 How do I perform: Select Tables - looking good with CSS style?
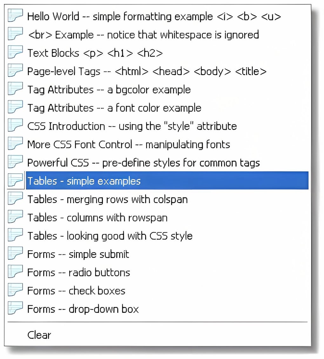pyautogui.click(x=110, y=236)
